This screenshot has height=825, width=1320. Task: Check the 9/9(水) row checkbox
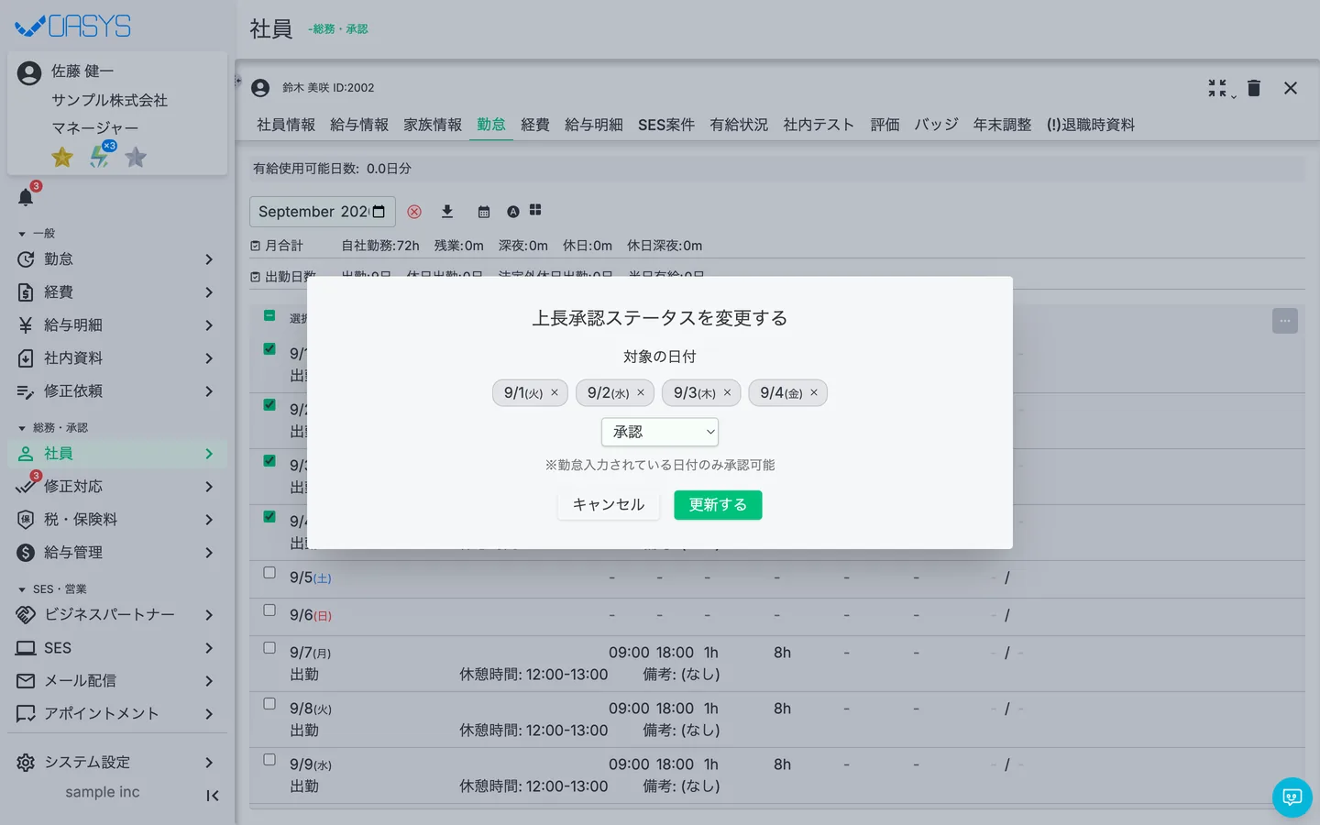pyautogui.click(x=269, y=759)
